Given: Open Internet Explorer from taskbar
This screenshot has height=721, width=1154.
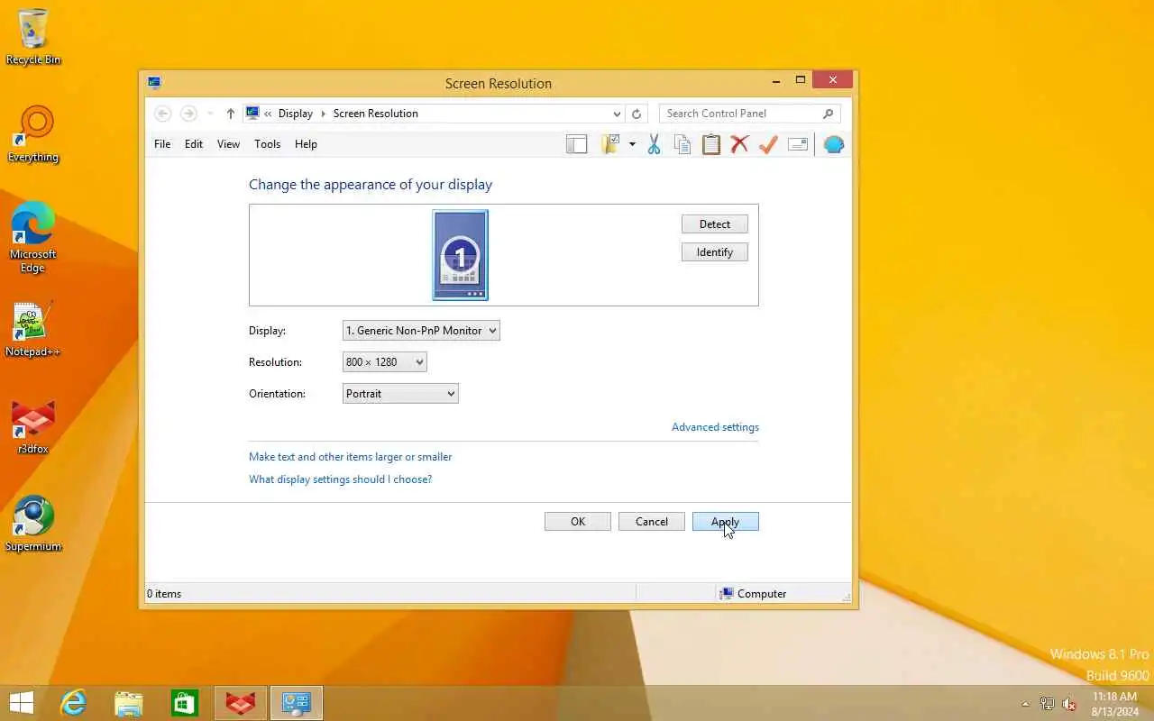Looking at the screenshot, I should tap(73, 703).
